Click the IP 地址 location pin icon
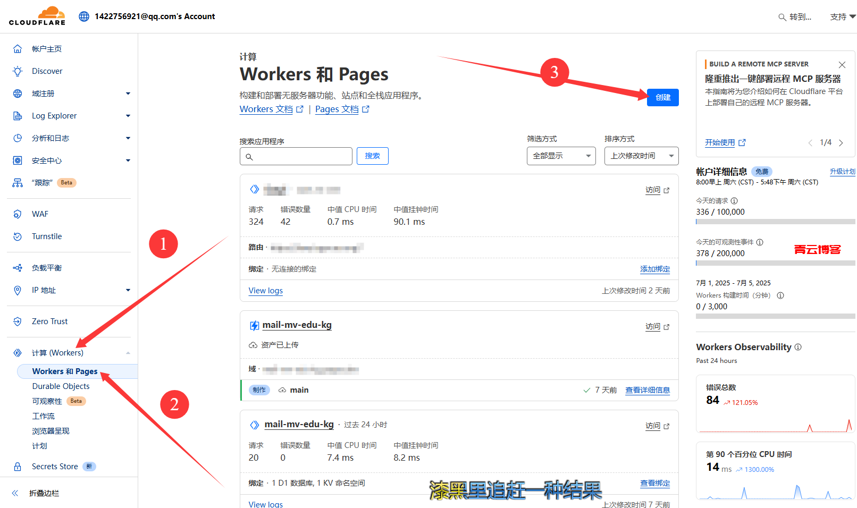Viewport: 857px width, 508px height. click(x=18, y=290)
